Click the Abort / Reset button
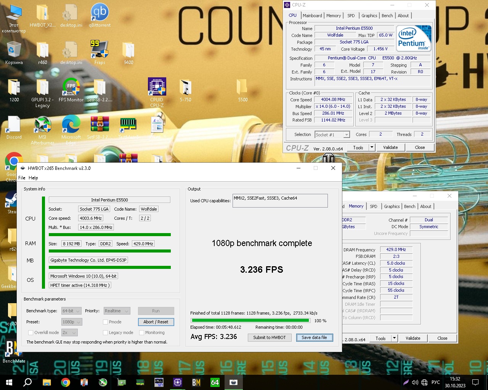This screenshot has height=390, width=488. [x=156, y=322]
